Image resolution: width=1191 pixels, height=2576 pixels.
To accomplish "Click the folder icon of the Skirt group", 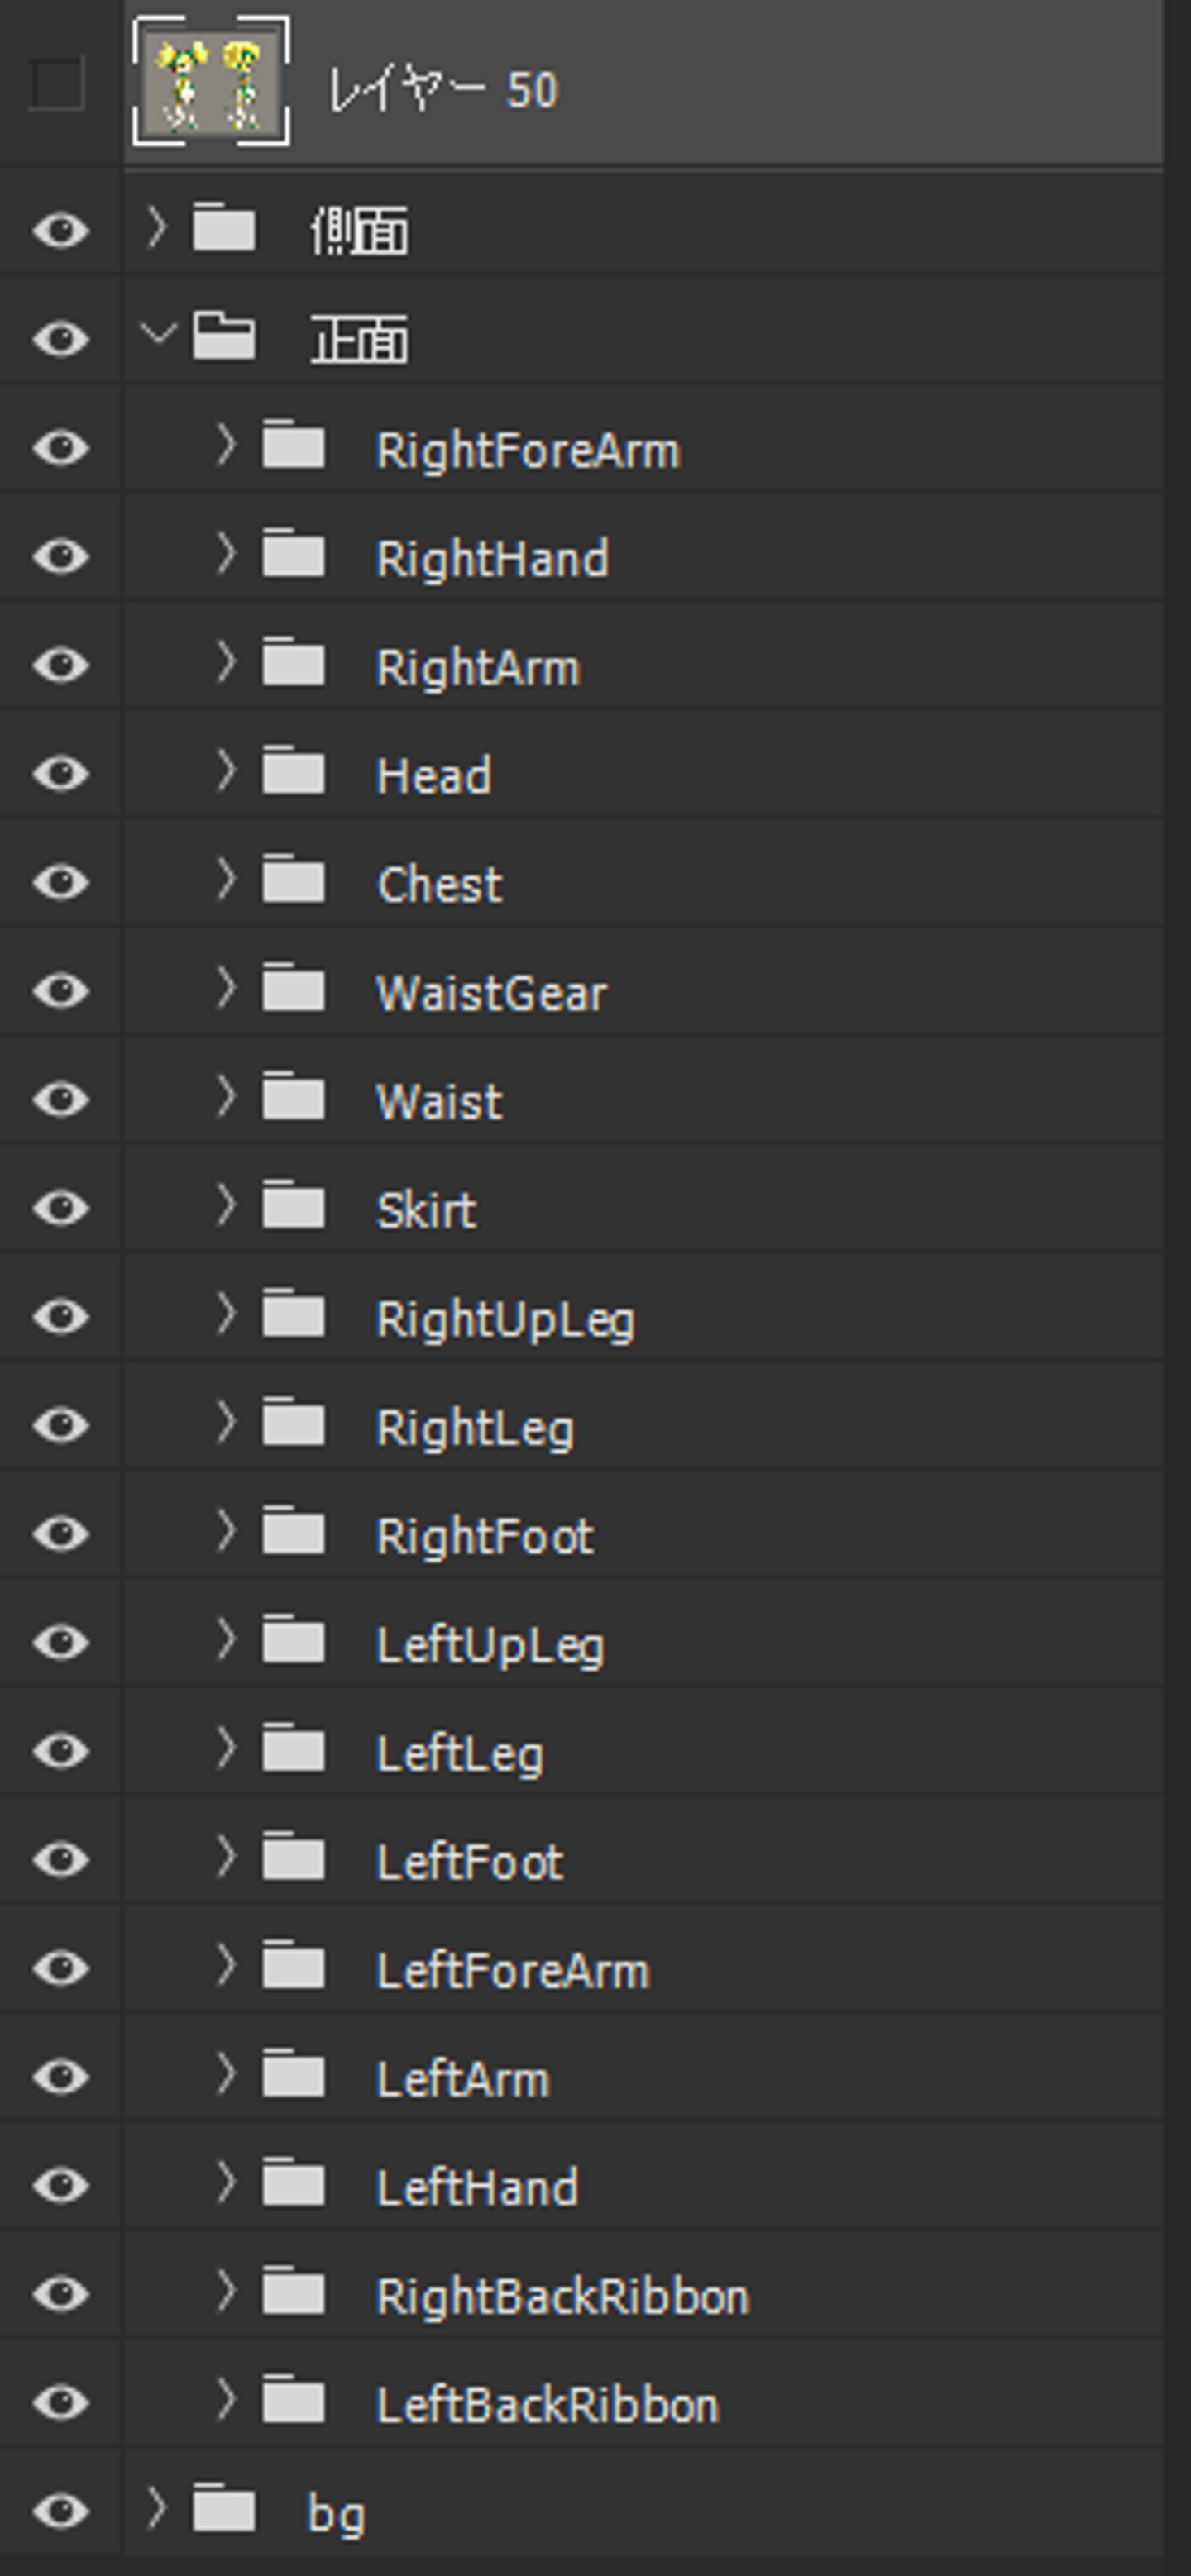I will coord(294,1208).
